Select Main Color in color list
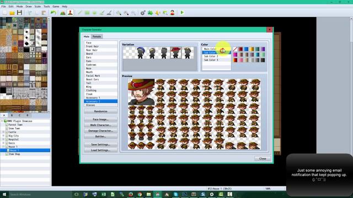This screenshot has height=198, width=353. (x=217, y=49)
